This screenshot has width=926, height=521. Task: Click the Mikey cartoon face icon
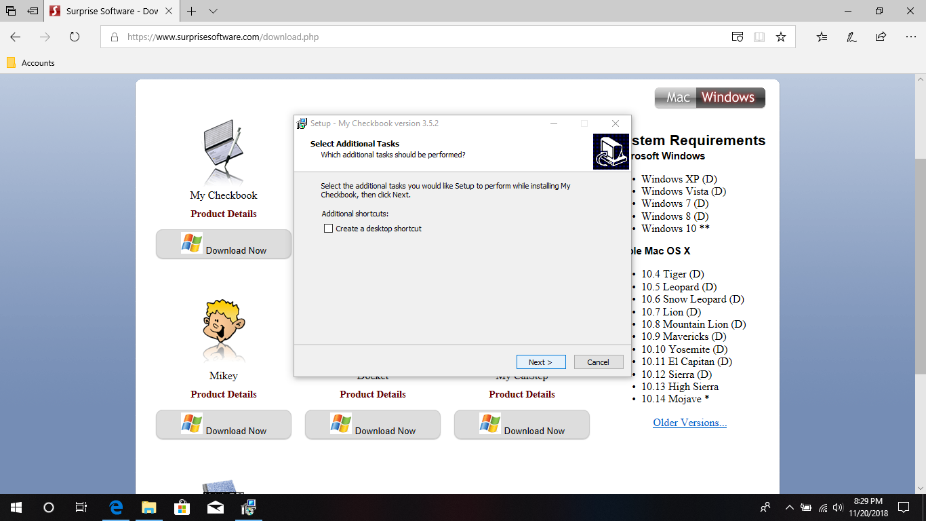(x=223, y=328)
